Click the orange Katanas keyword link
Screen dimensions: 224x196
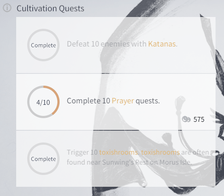tap(162, 44)
